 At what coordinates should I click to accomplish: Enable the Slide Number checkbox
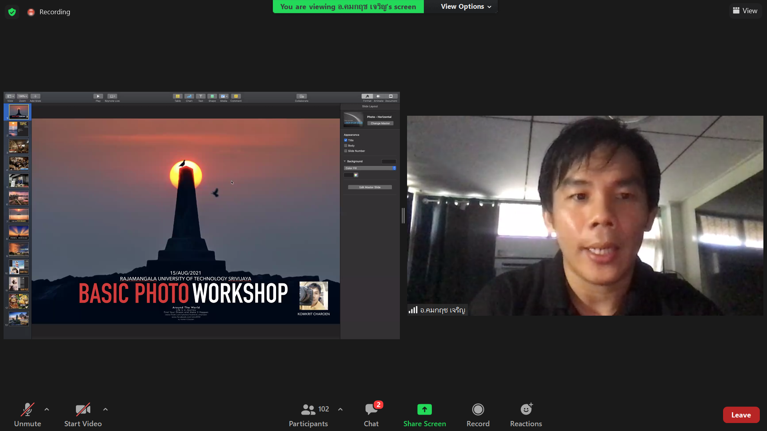point(346,151)
